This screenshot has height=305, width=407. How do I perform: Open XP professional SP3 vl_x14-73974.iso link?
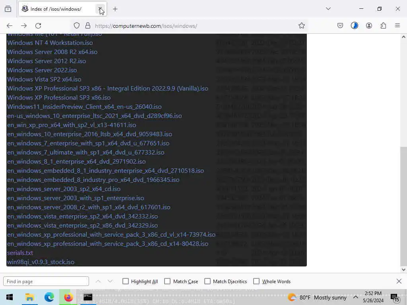coord(111,234)
